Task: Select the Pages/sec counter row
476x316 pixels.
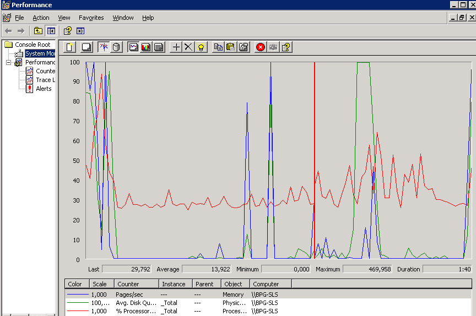Action: pyautogui.click(x=130, y=295)
